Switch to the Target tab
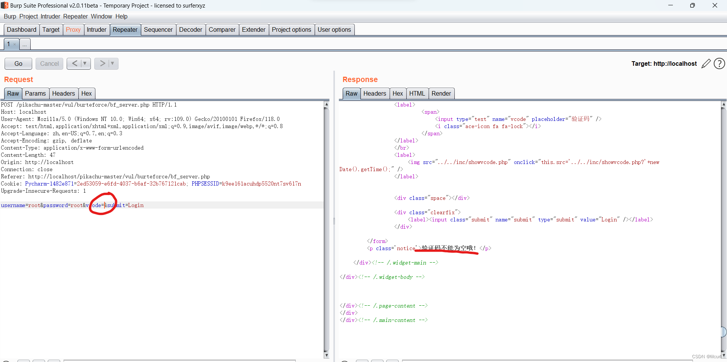727x362 pixels. [x=51, y=30]
